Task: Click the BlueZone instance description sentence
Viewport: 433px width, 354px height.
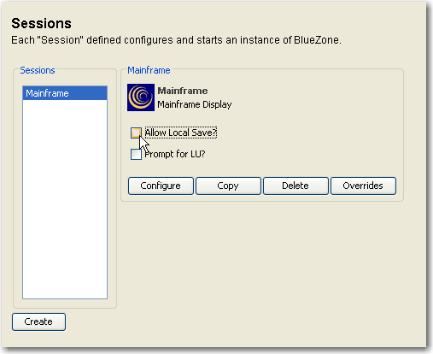Action: point(176,40)
